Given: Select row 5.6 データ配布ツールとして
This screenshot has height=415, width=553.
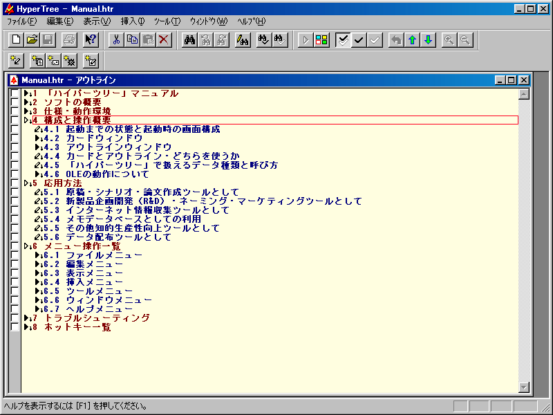Looking at the screenshot, I should 108,237.
